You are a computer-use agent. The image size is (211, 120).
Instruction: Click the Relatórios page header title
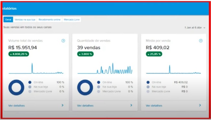[x=9, y=8]
